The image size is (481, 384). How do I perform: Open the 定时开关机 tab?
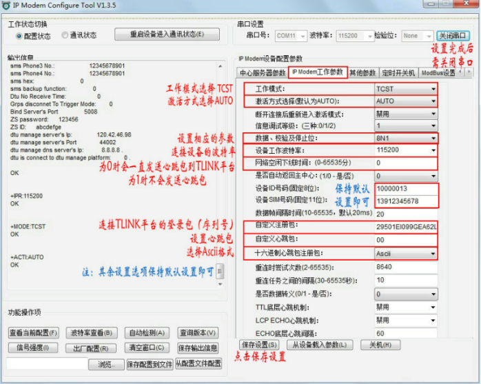398,72
